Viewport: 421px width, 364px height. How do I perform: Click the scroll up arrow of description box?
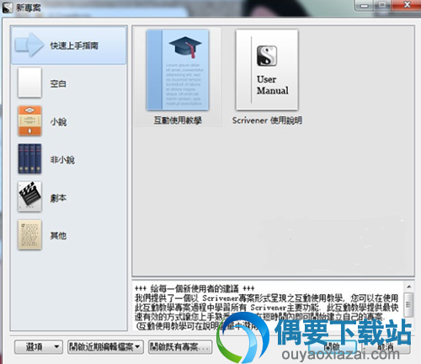[x=408, y=286]
